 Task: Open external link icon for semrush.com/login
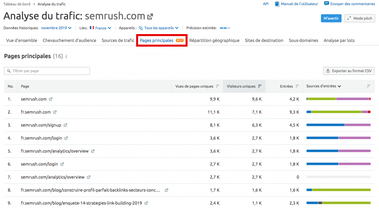tap(62, 164)
